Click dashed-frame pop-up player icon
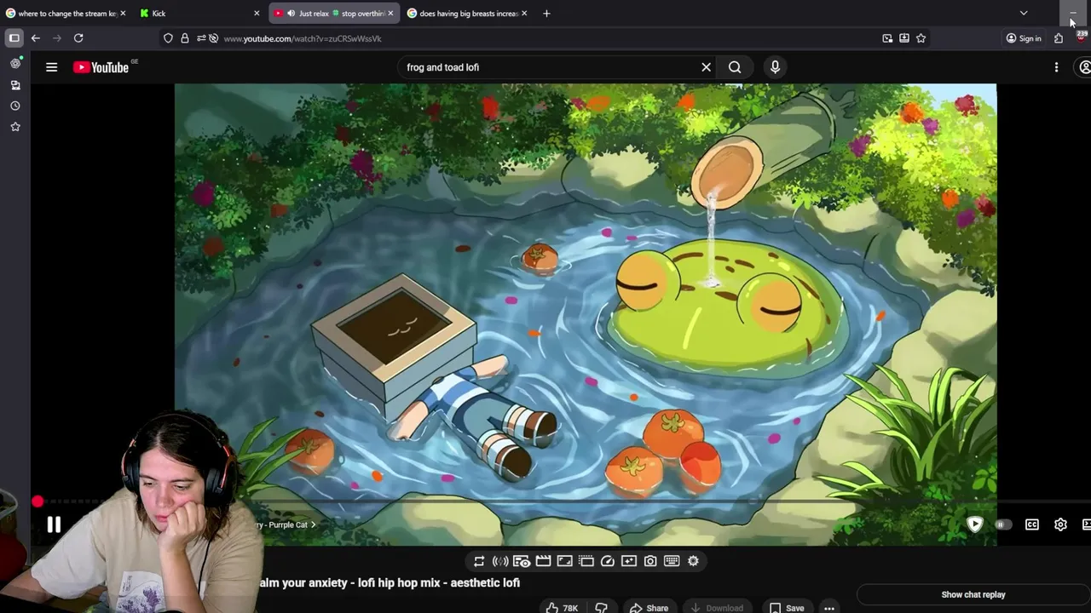 [586, 561]
